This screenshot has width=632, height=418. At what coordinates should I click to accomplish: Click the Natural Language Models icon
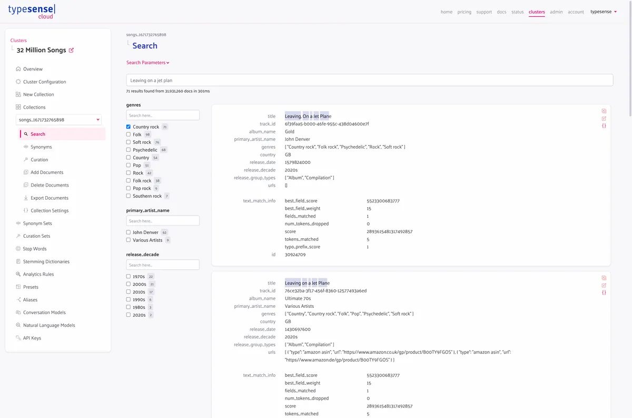pos(18,325)
